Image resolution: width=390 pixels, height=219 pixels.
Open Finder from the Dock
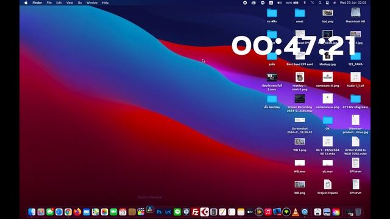32,212
